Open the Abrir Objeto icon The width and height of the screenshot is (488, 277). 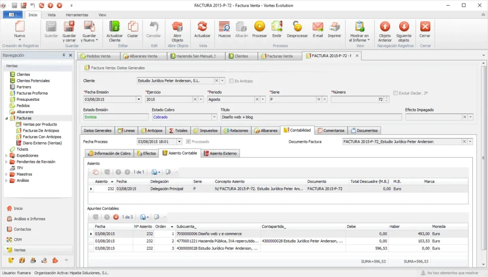pyautogui.click(x=177, y=27)
